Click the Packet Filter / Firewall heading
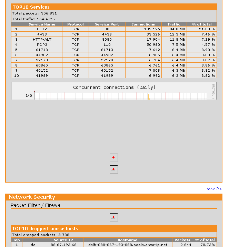This screenshot has height=247, width=229. pos(37,205)
